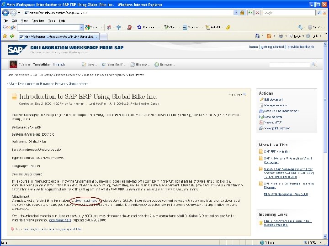Click the RSS Feeds icon in command bar

pos(269,36)
